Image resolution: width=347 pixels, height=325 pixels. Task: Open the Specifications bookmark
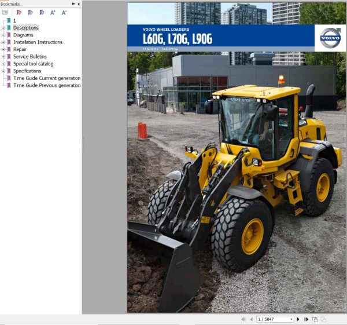[27, 71]
